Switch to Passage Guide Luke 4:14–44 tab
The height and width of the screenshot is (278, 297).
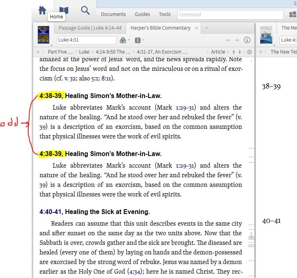90,28
